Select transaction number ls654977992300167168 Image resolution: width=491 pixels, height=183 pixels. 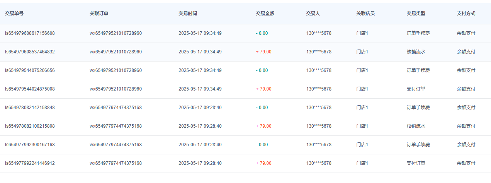tap(30, 145)
